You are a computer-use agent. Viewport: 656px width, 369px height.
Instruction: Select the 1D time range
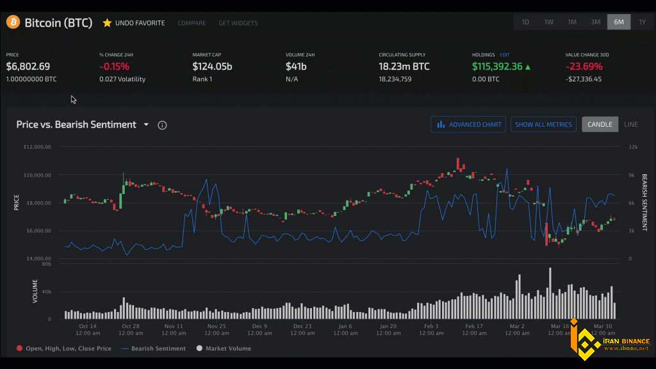pos(525,22)
